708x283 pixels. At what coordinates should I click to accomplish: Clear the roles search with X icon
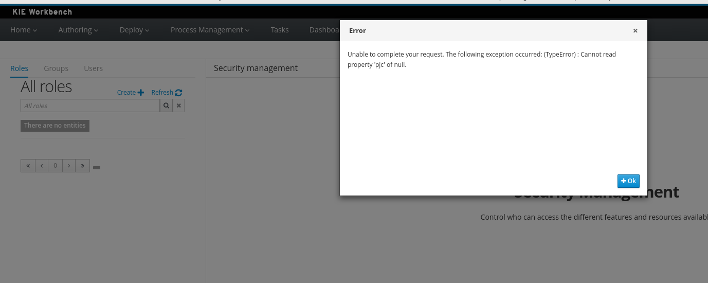(178, 105)
